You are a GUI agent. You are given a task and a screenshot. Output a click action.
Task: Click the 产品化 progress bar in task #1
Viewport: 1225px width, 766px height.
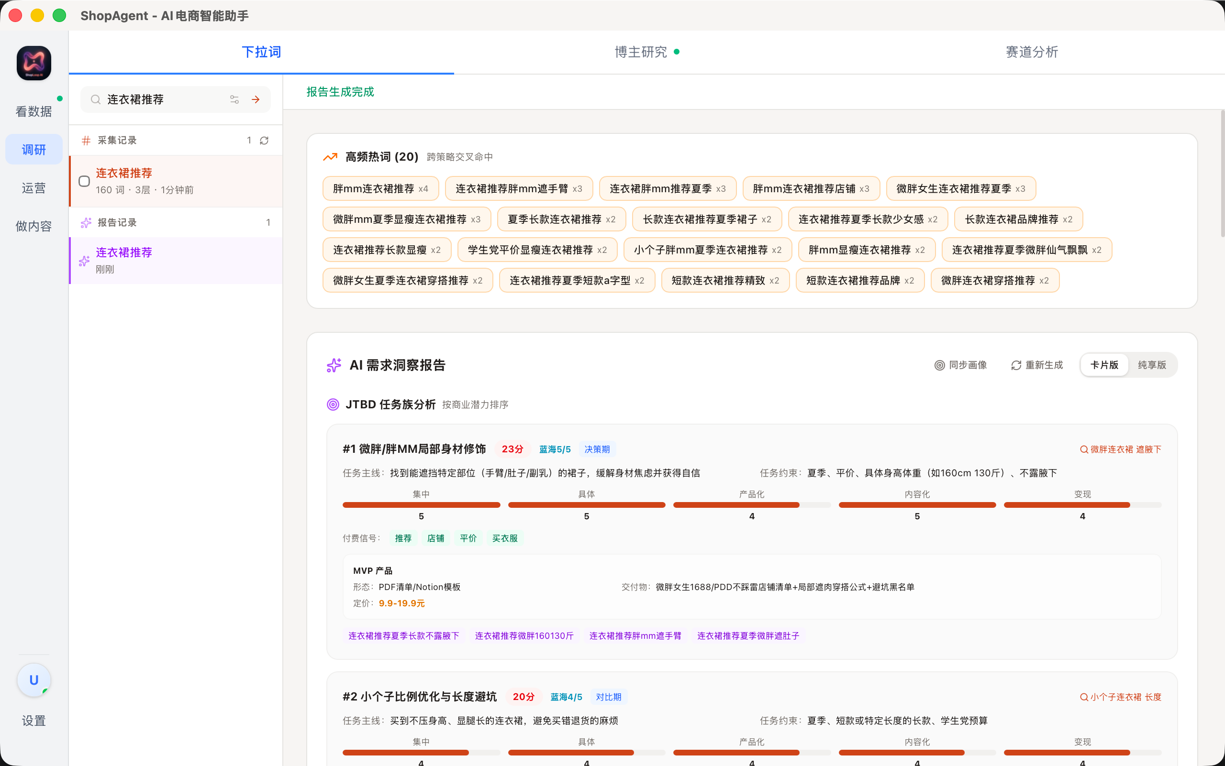[751, 504]
